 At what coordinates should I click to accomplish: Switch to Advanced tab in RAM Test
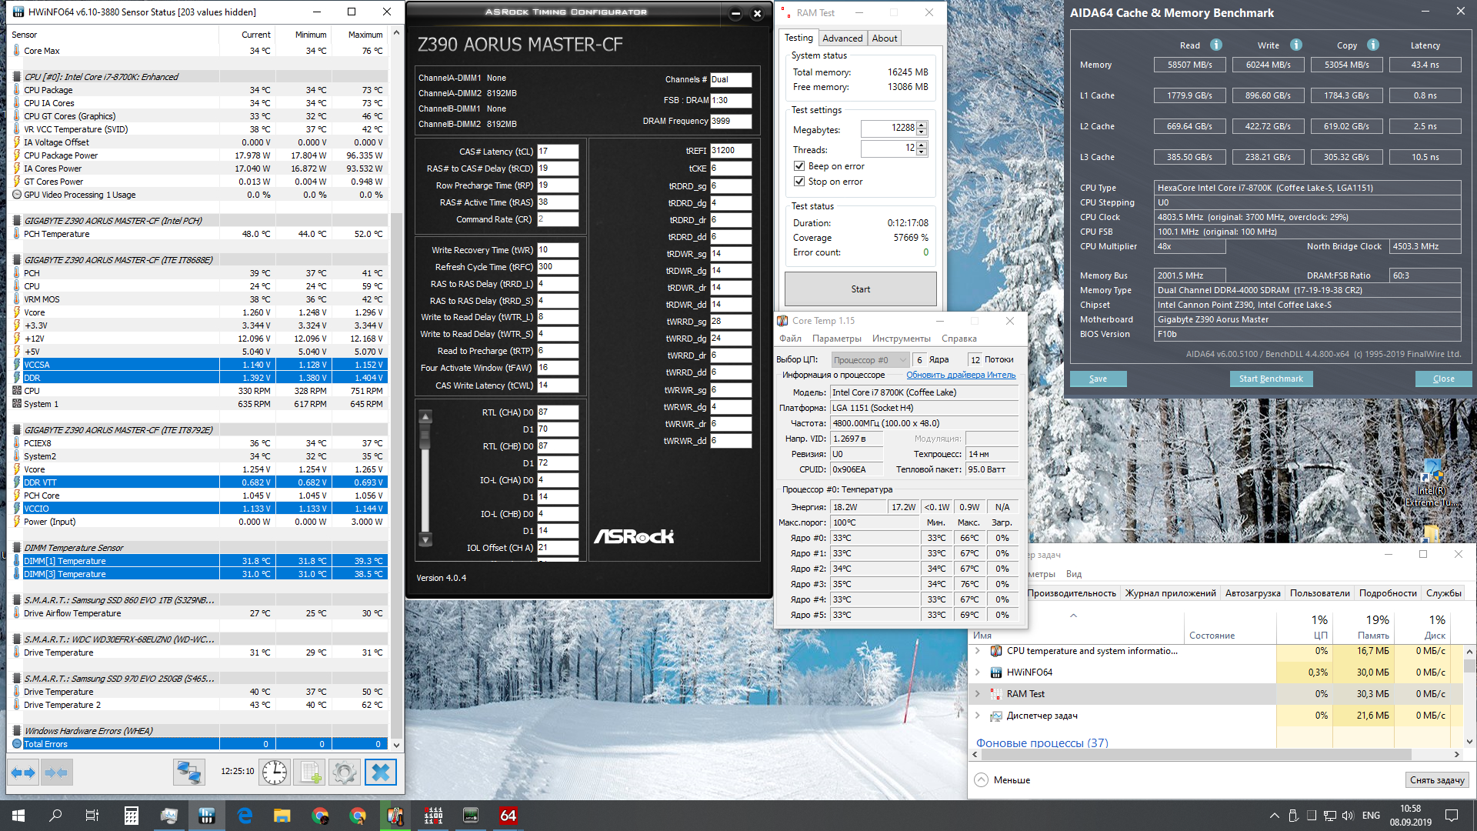(842, 38)
